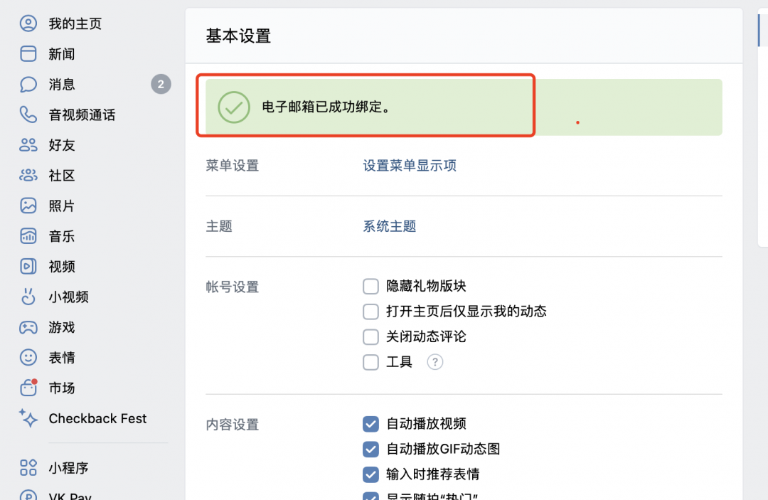Uncheck 输入时推荐表情
The image size is (768, 500).
370,474
